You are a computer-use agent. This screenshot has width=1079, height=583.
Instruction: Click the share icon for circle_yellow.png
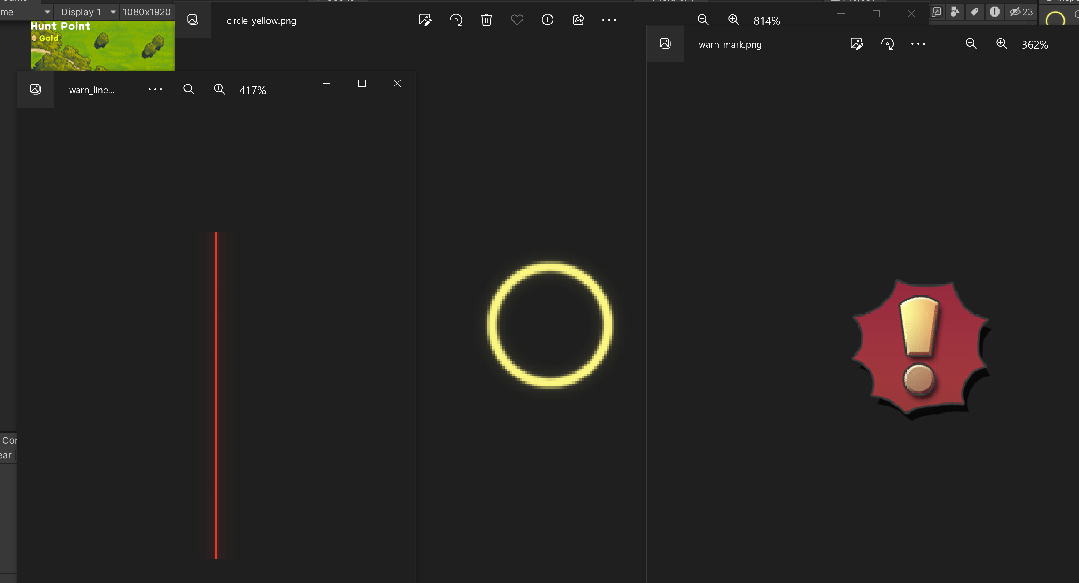(579, 20)
